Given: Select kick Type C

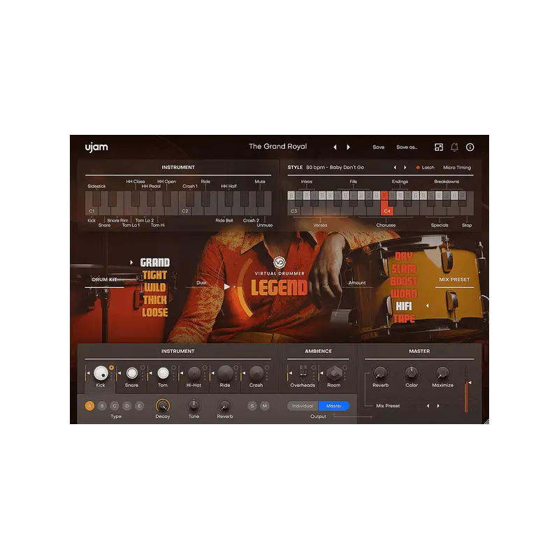Looking at the screenshot, I should (x=115, y=406).
